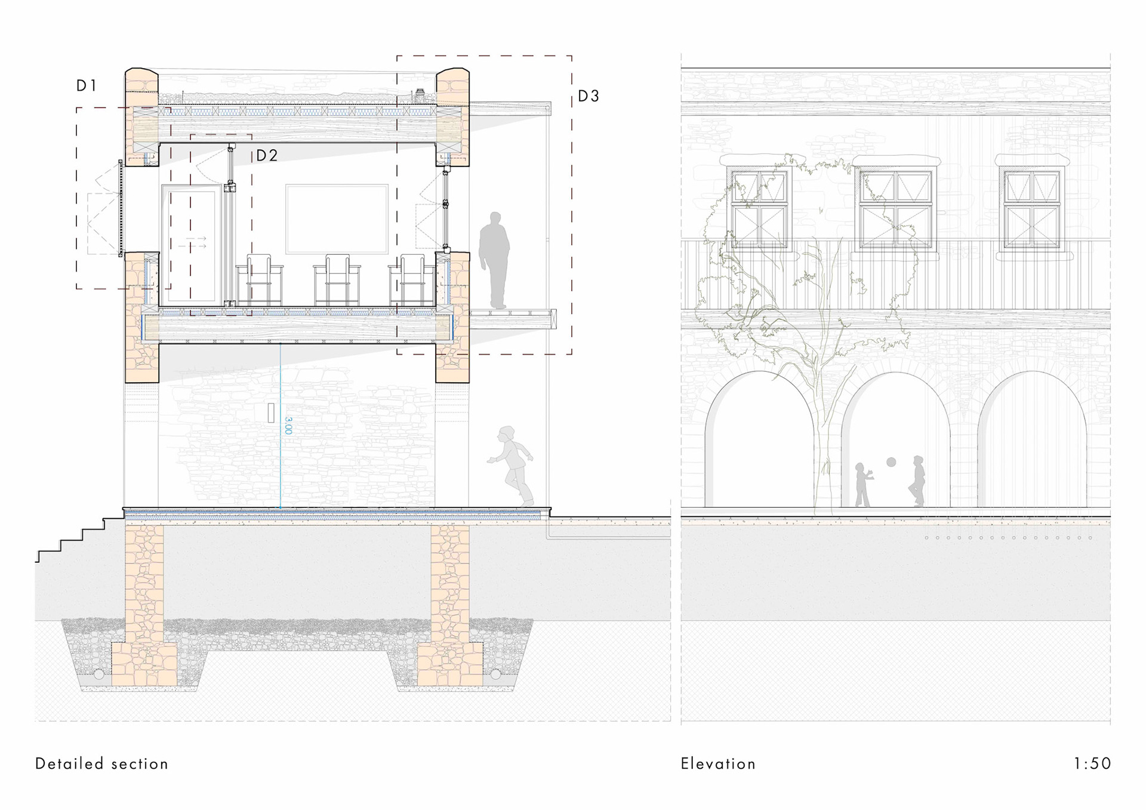The width and height of the screenshot is (1146, 810).
Task: Select the middle elevation window
Action: 895,208
